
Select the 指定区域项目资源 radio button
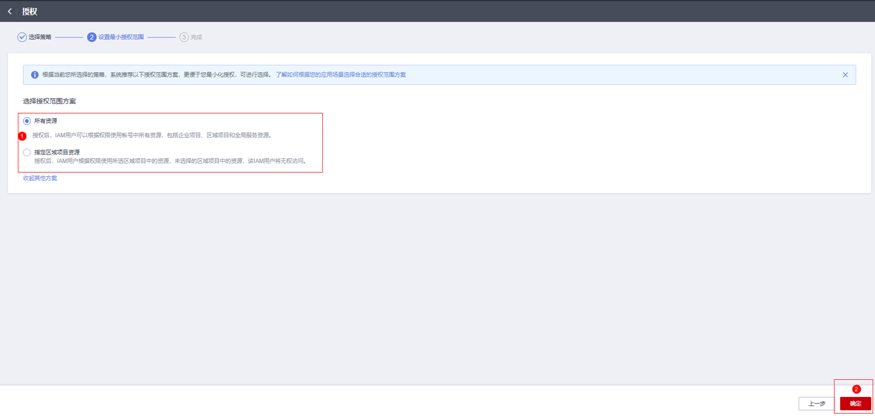[x=27, y=153]
